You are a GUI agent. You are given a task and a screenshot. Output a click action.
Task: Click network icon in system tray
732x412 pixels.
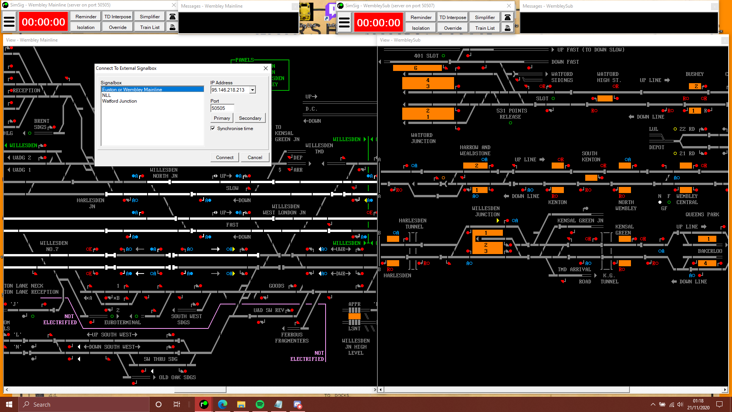pyautogui.click(x=671, y=404)
